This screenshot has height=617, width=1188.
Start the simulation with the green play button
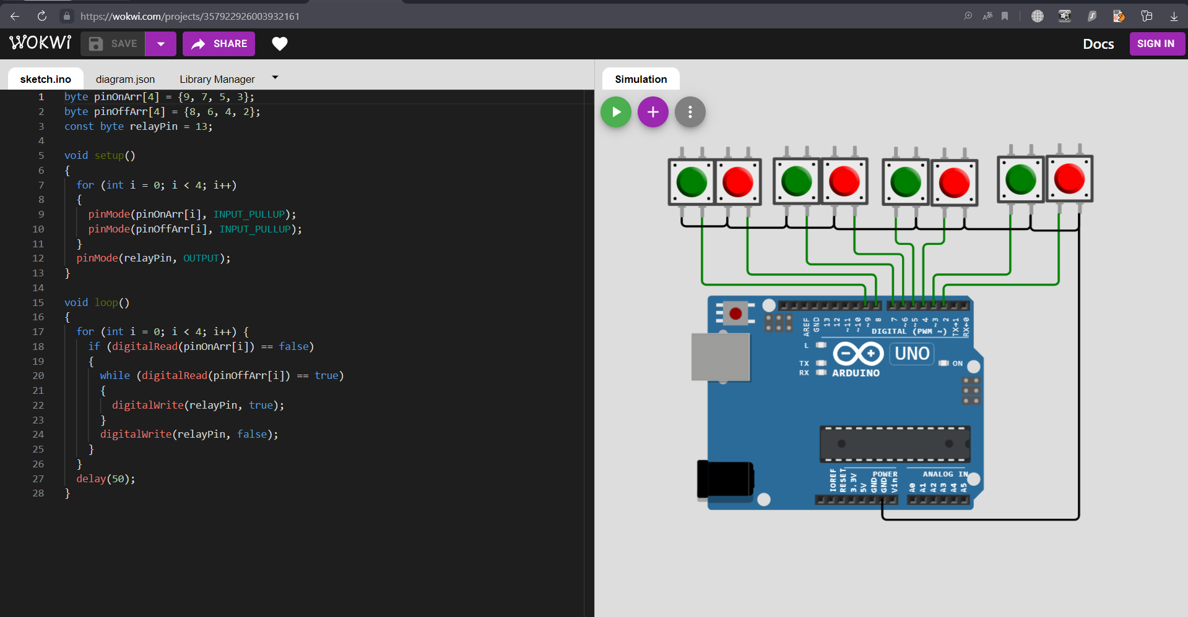point(615,112)
